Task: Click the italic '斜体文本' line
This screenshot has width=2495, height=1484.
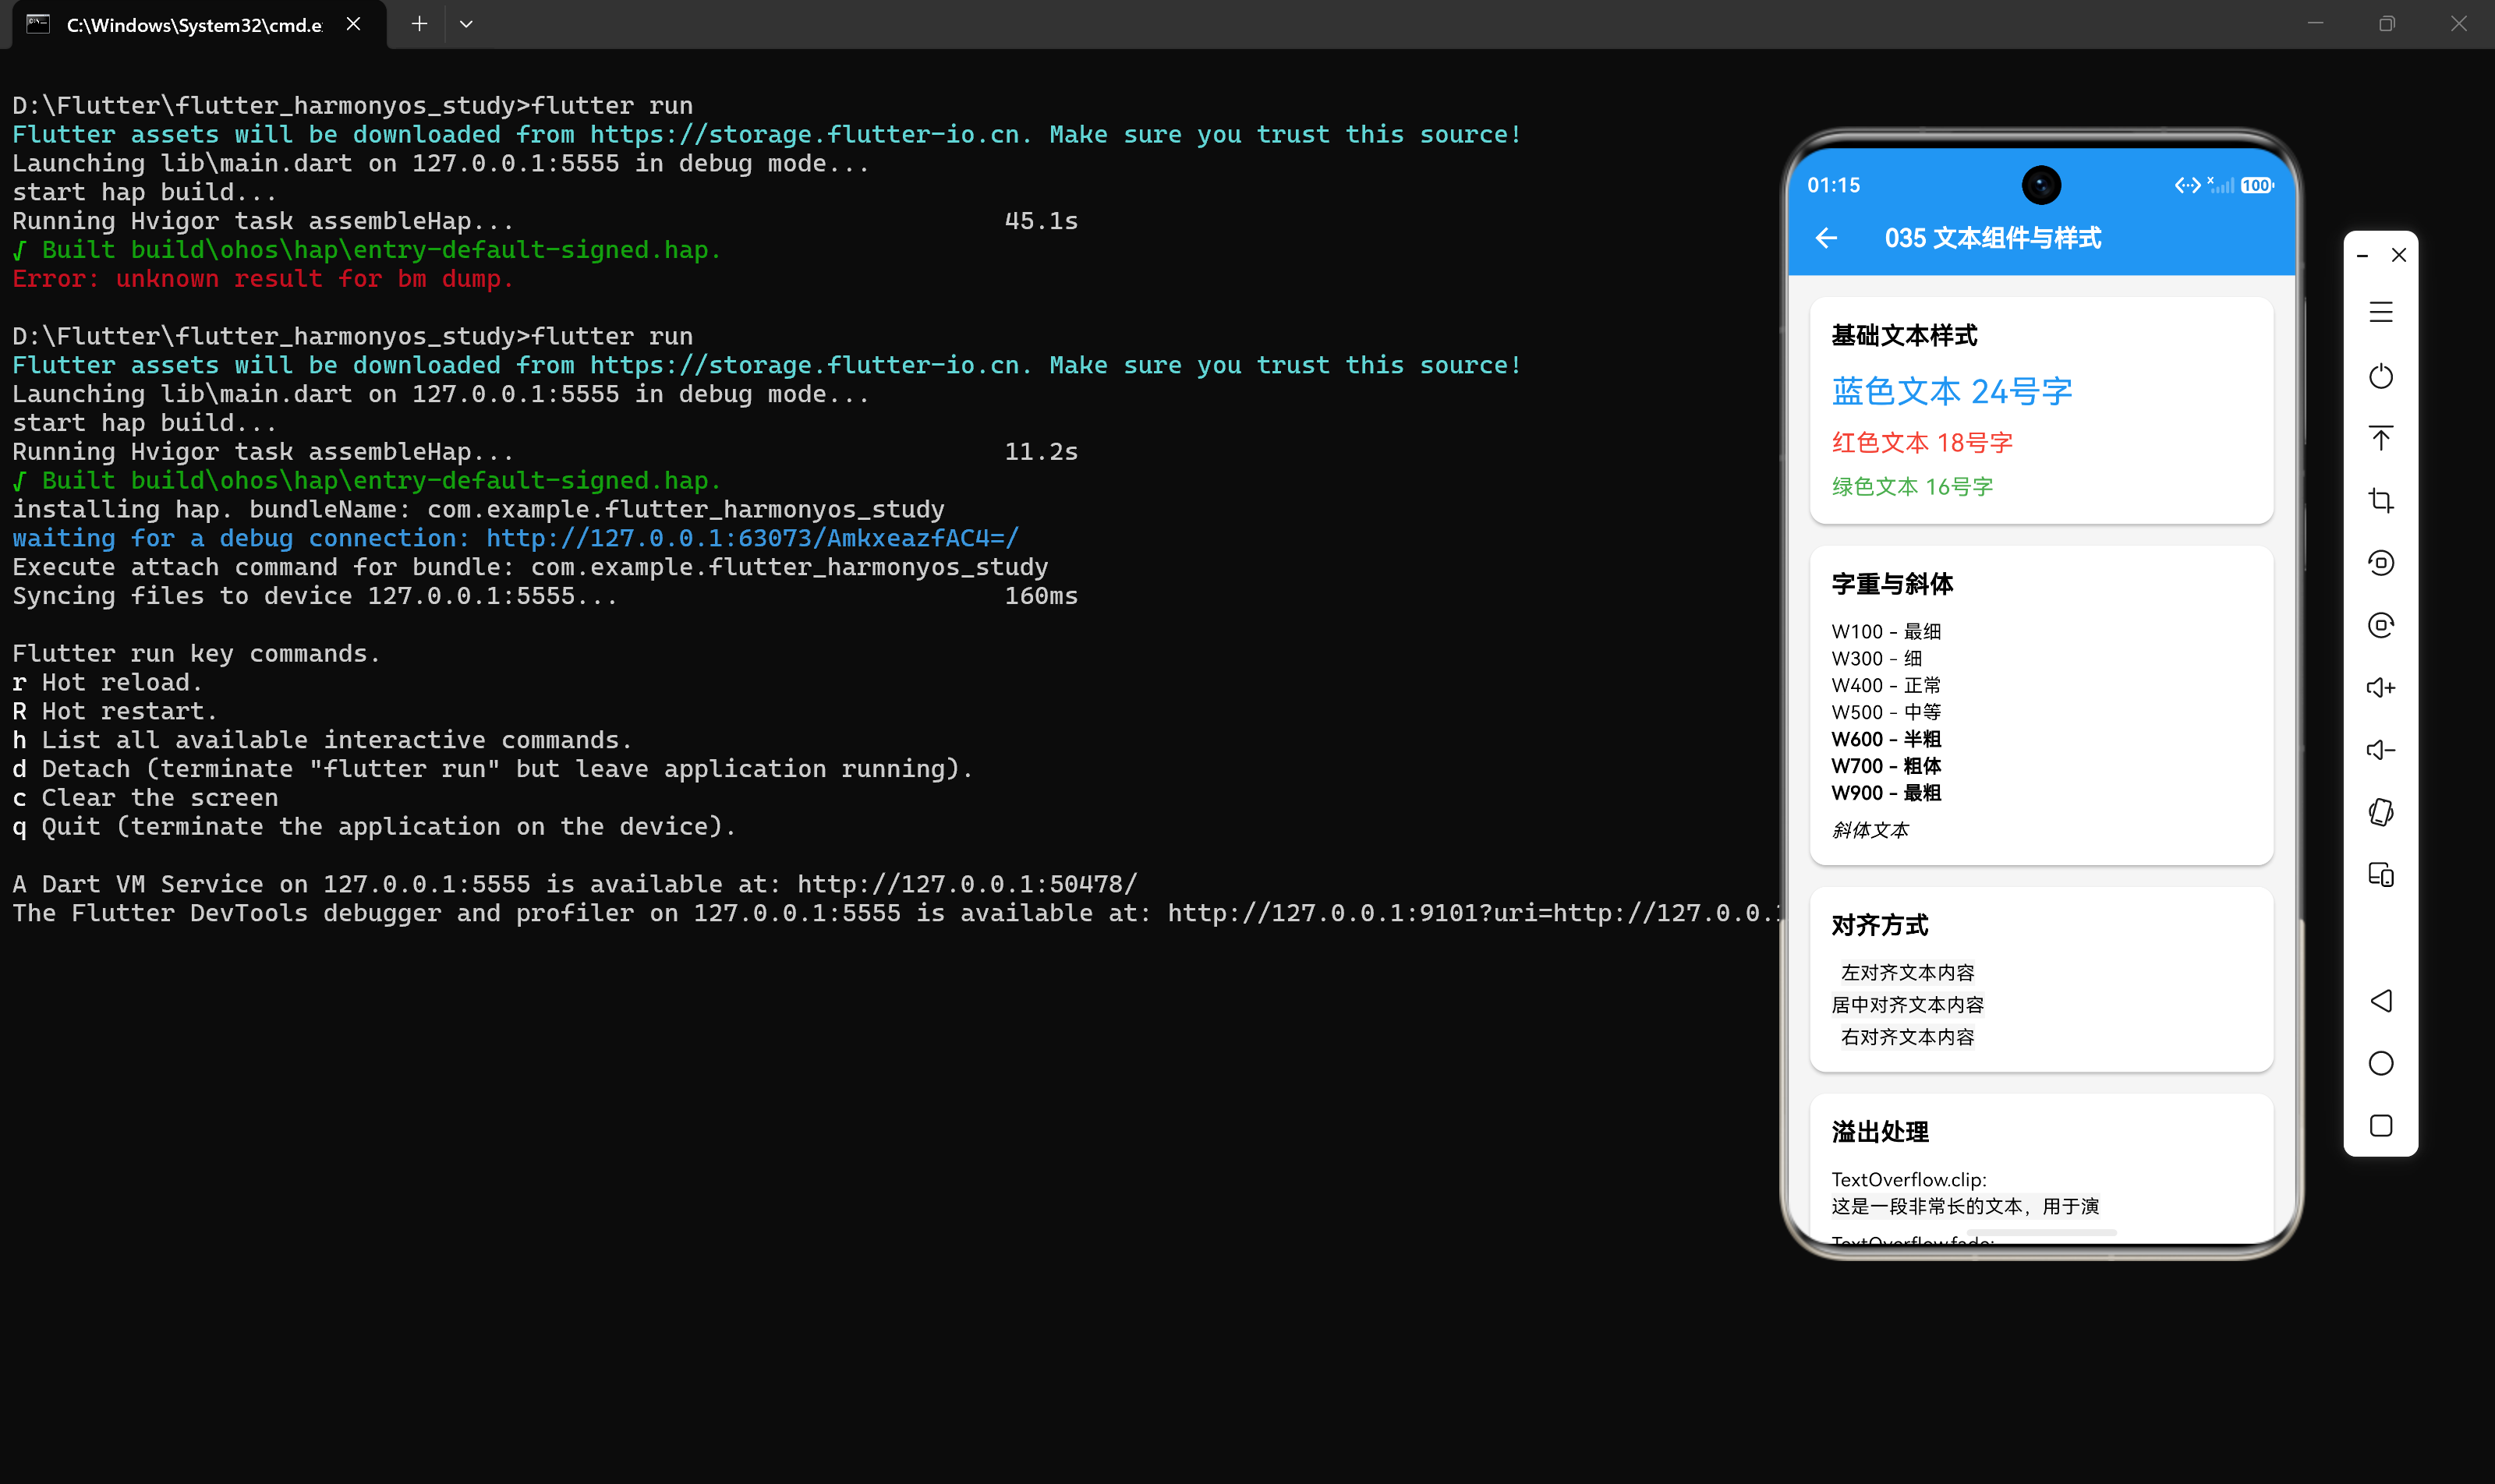Action: pyautogui.click(x=1870, y=831)
